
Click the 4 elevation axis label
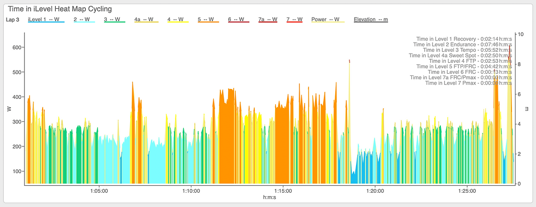click(x=520, y=124)
